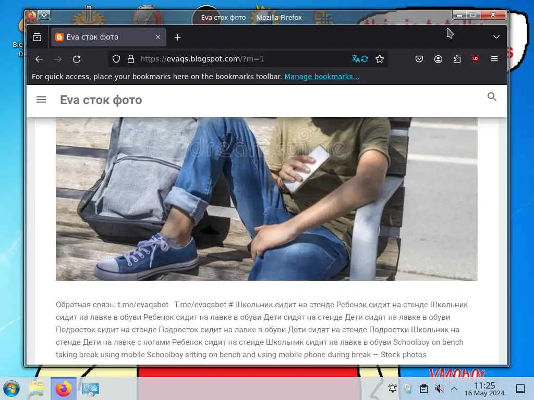534x400 pixels.
Task: Open the blog sidebar hamburger menu
Action: [41, 99]
